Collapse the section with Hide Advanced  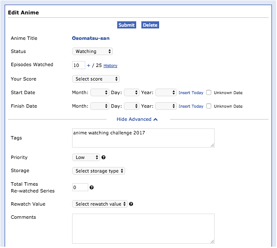(137, 120)
